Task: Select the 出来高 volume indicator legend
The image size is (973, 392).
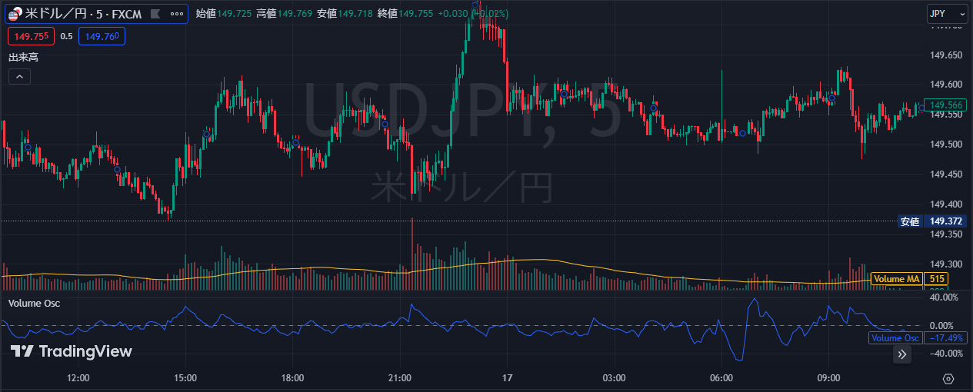Action: (23, 57)
